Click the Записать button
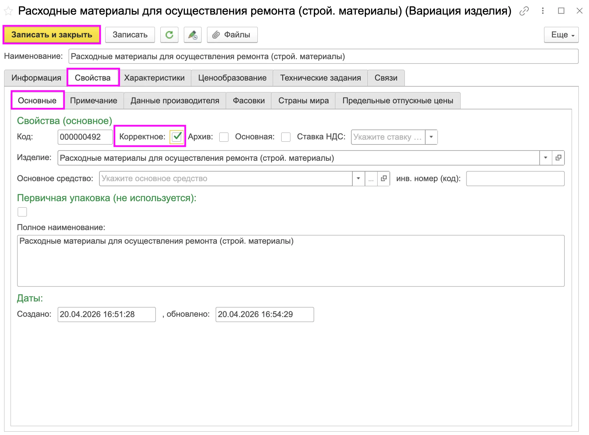Screen dimensions: 589x435 point(130,35)
